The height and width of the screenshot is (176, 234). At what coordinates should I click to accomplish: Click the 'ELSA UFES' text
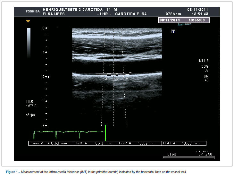pos(54,14)
